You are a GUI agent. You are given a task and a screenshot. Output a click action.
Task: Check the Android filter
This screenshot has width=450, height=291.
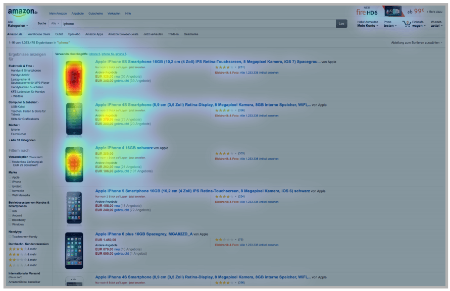point(10,216)
